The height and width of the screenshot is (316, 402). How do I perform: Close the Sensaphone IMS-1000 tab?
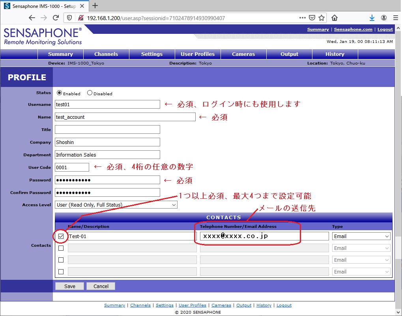pyautogui.click(x=82, y=6)
